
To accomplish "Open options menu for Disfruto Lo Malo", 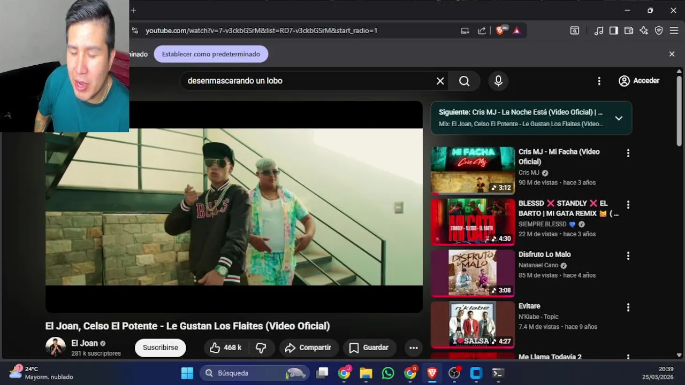I will pyautogui.click(x=628, y=256).
